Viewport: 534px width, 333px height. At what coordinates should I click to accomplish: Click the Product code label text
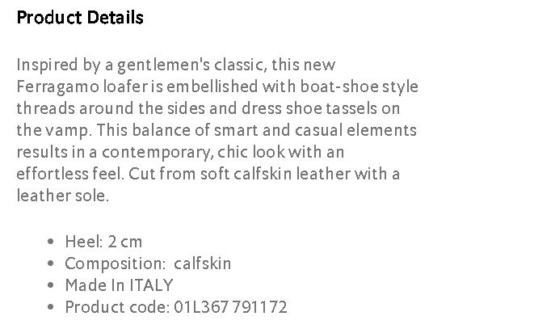click(x=116, y=307)
